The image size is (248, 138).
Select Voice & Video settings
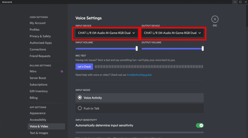46,126
